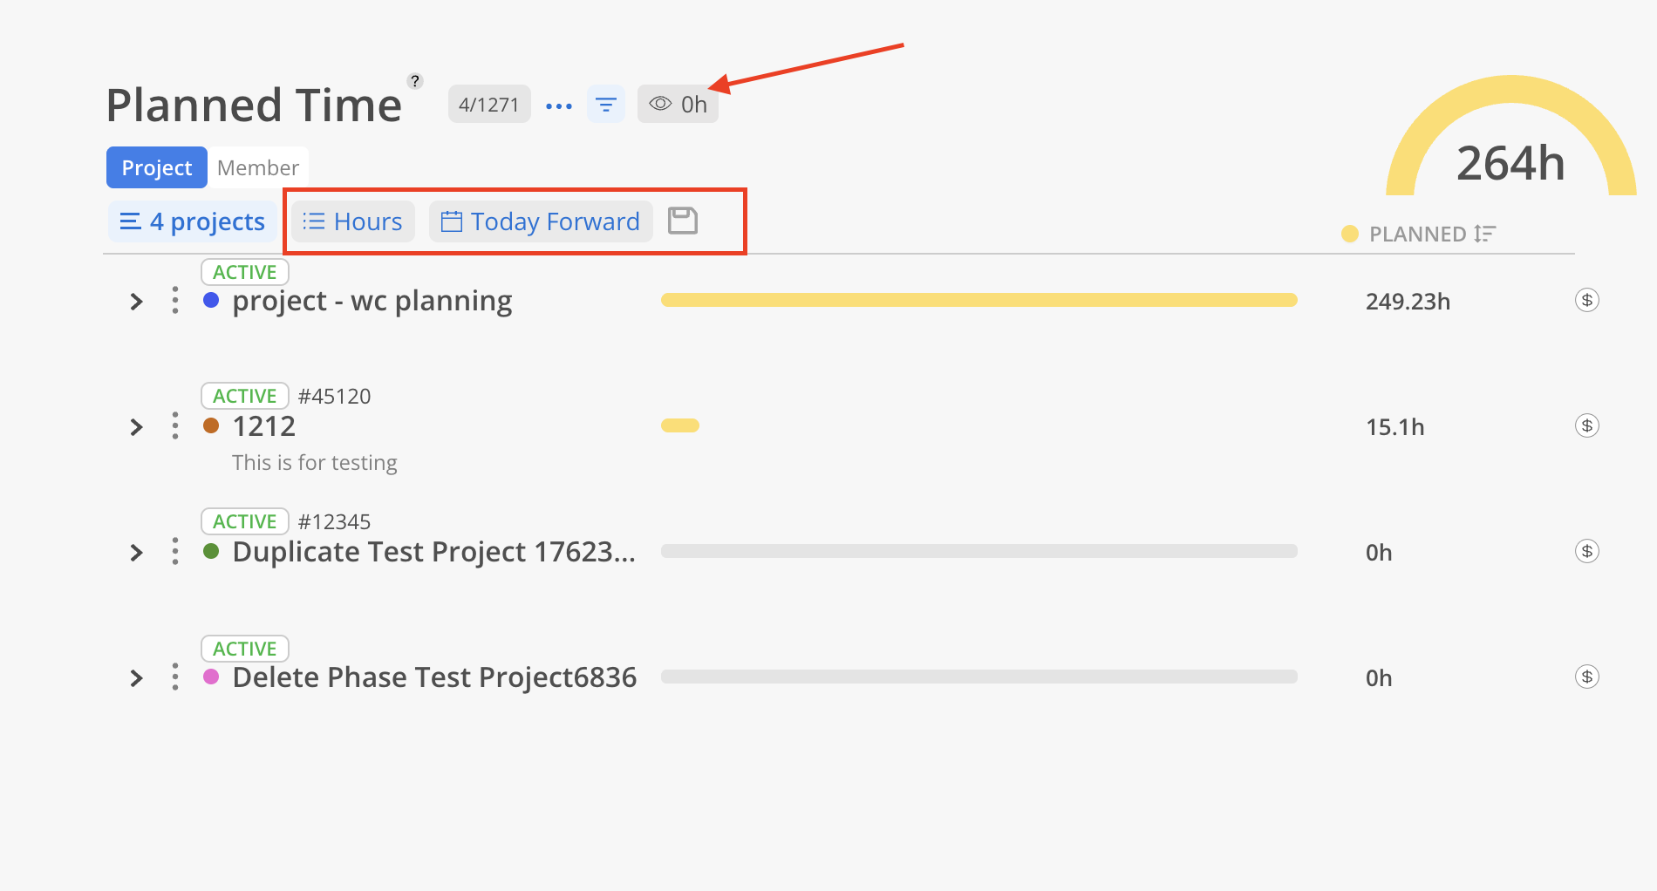Screen dimensions: 1657x891
Task: Open the three-dot more options menu
Action: pyautogui.click(x=558, y=106)
